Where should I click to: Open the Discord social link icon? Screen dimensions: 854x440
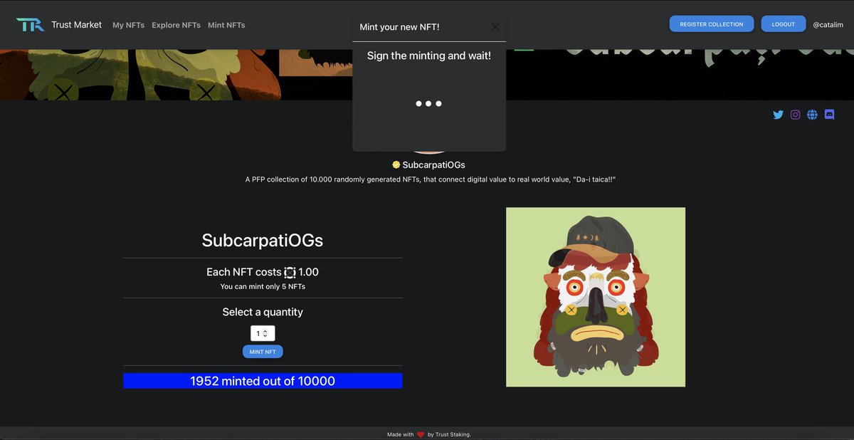[829, 115]
